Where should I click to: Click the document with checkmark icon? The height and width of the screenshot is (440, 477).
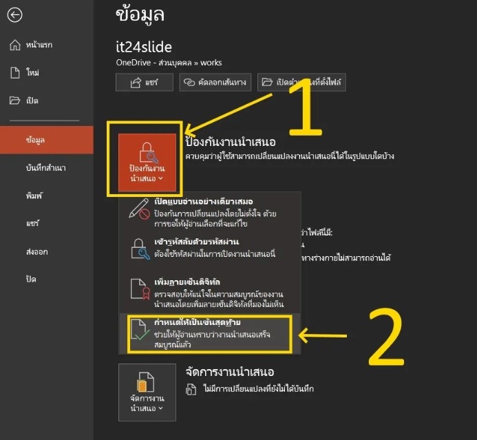click(x=140, y=330)
